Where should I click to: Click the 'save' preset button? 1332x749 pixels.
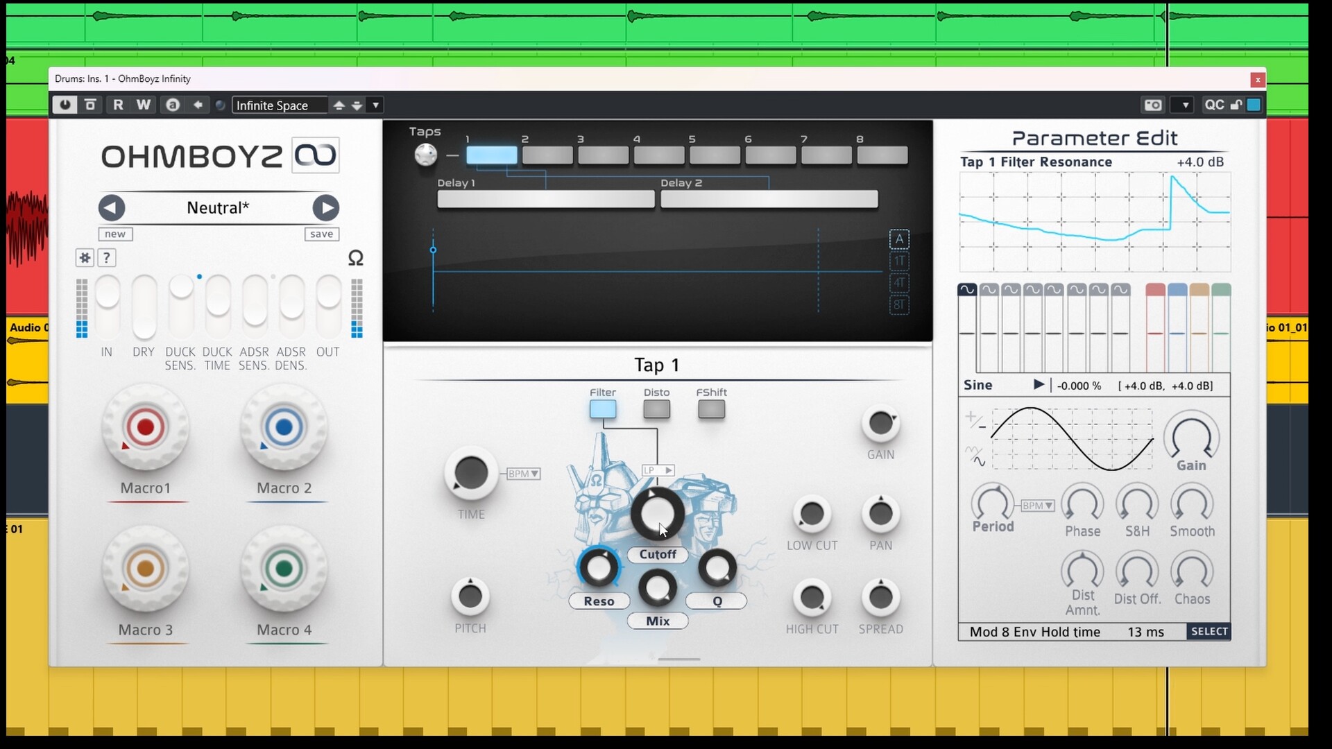coord(322,234)
